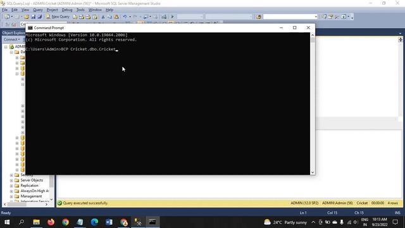Screen dimensions: 405x228
Task: Select the Server Objects tree item
Action: [x=32, y=180]
